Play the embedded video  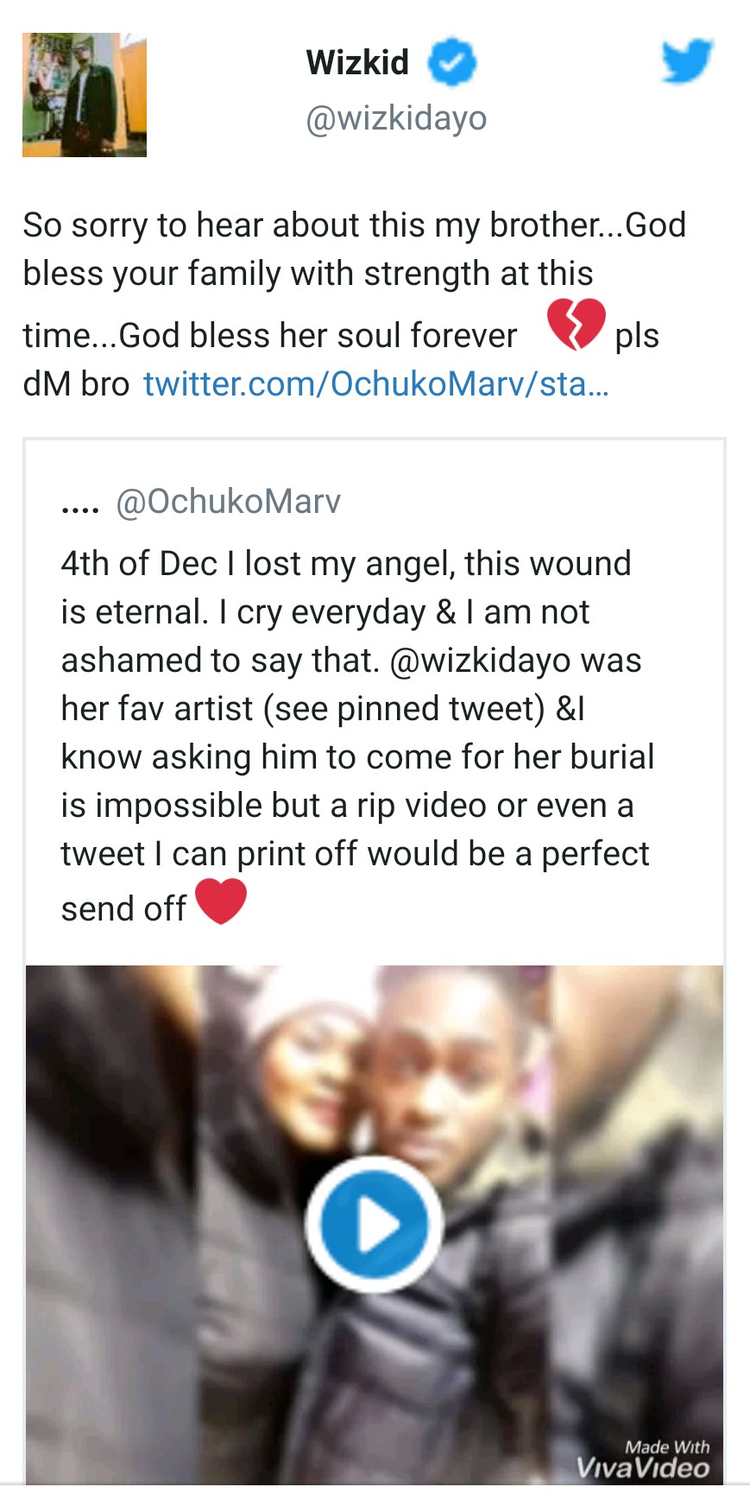tap(374, 1224)
